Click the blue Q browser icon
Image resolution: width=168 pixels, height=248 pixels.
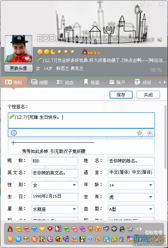pyautogui.click(x=122, y=239)
